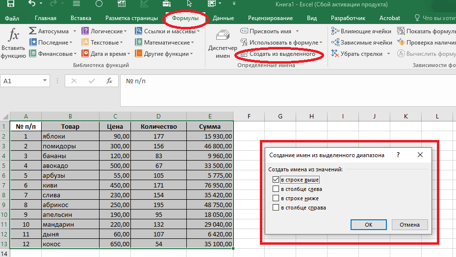This screenshot has width=456, height=257.
Task: Click Присвоить имя button
Action: click(266, 31)
